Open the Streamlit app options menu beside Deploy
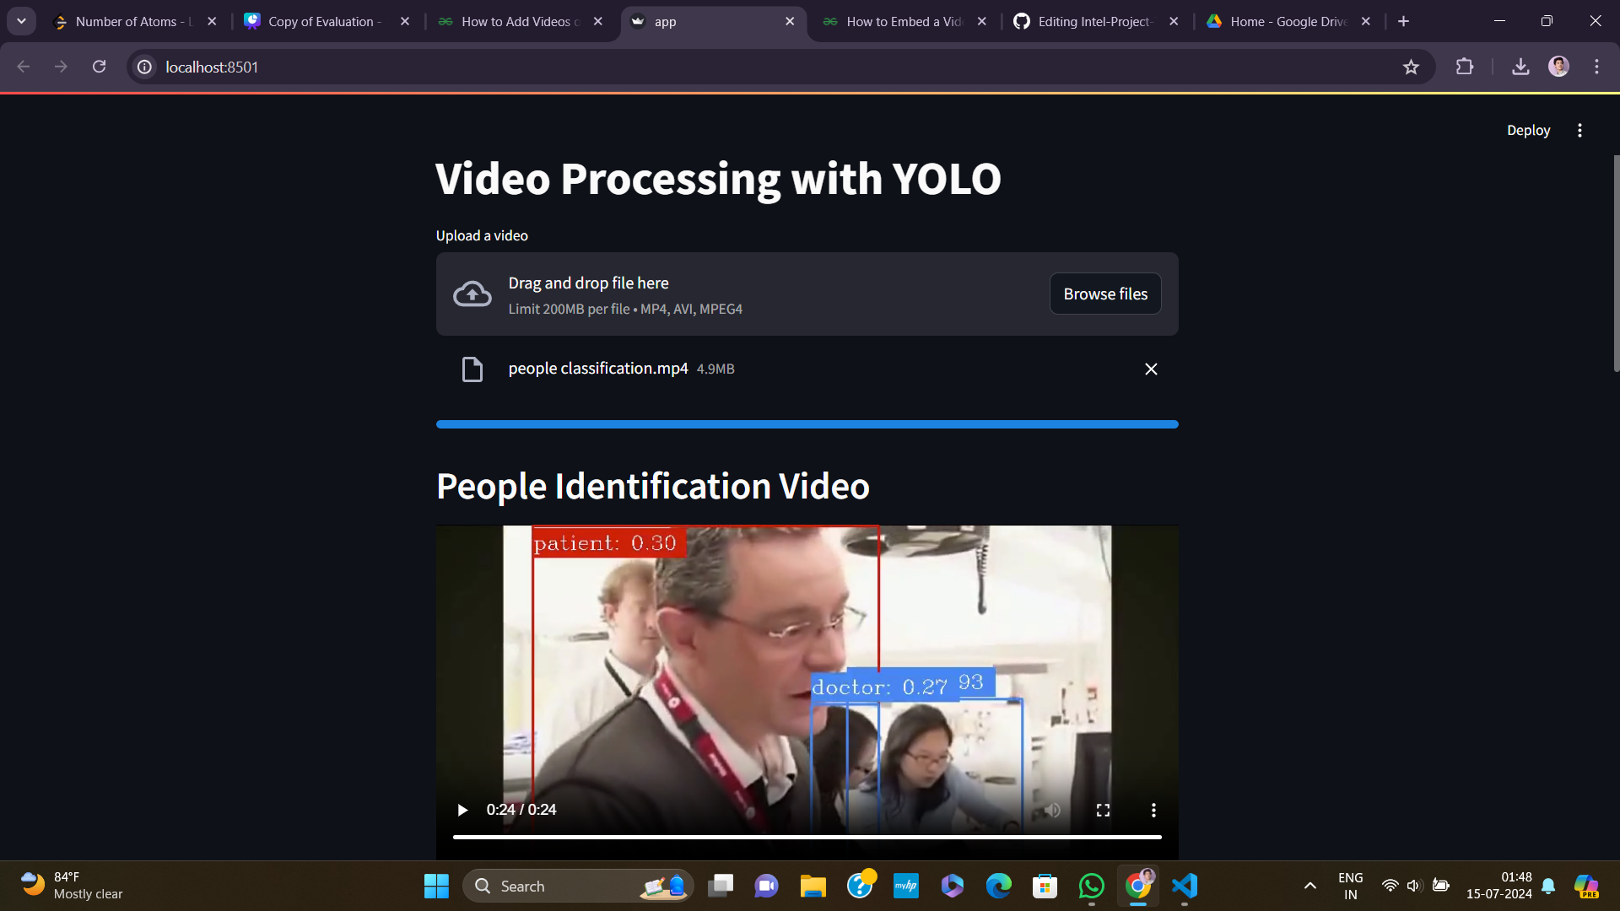Image resolution: width=1620 pixels, height=911 pixels. 1579,130
